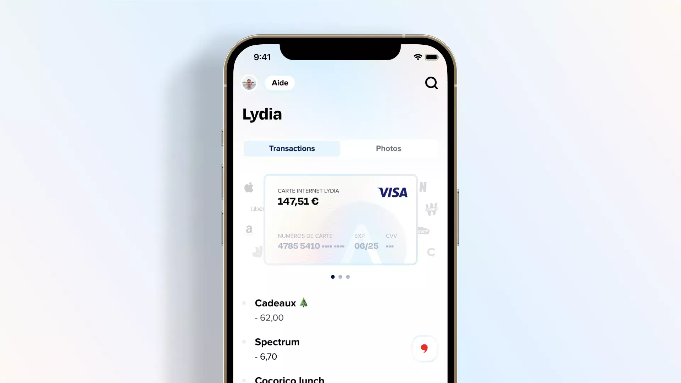Viewport: 681px width, 383px height.
Task: Tap the third carousel dot indicator
Action: tap(348, 276)
